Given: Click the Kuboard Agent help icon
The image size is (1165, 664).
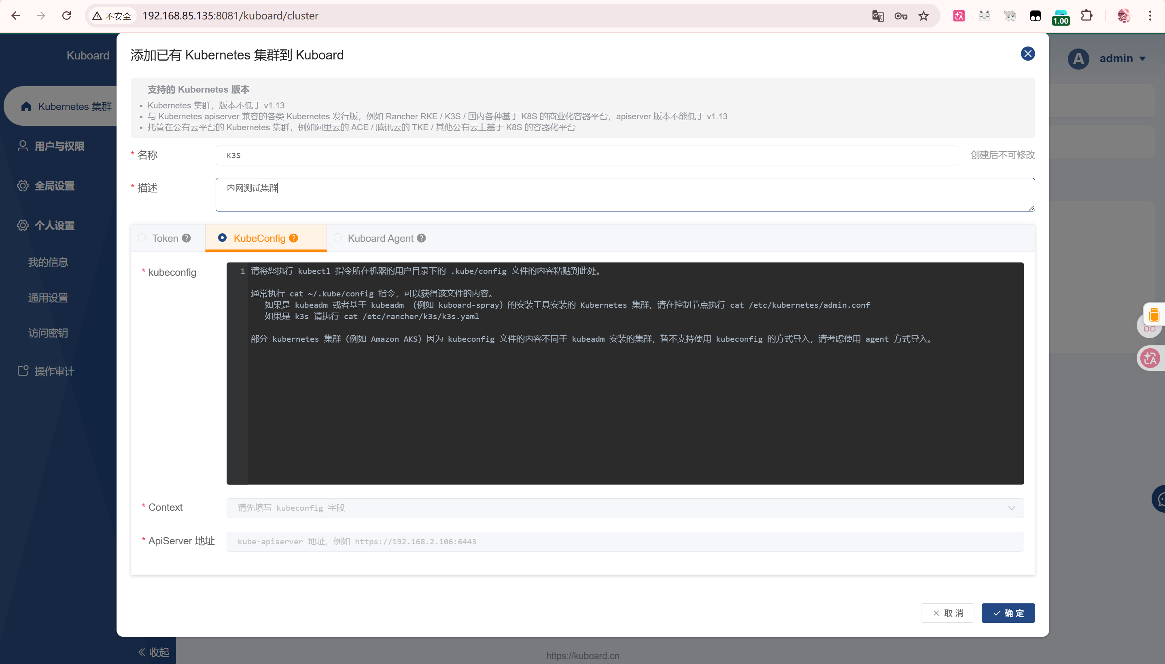Looking at the screenshot, I should (421, 238).
